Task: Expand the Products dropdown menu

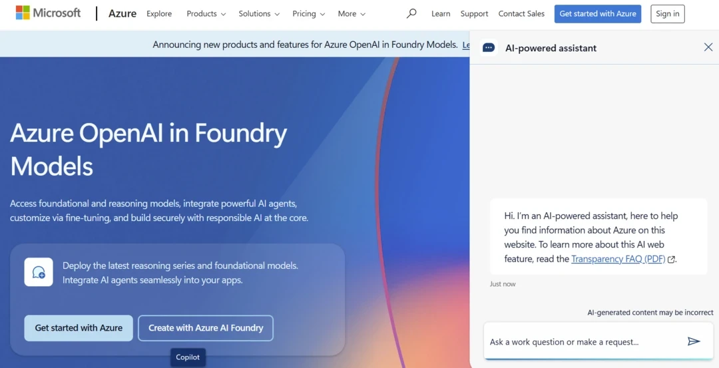Action: tap(206, 13)
